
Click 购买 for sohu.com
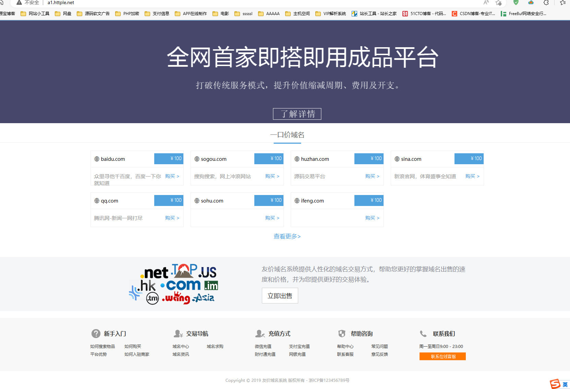point(272,218)
